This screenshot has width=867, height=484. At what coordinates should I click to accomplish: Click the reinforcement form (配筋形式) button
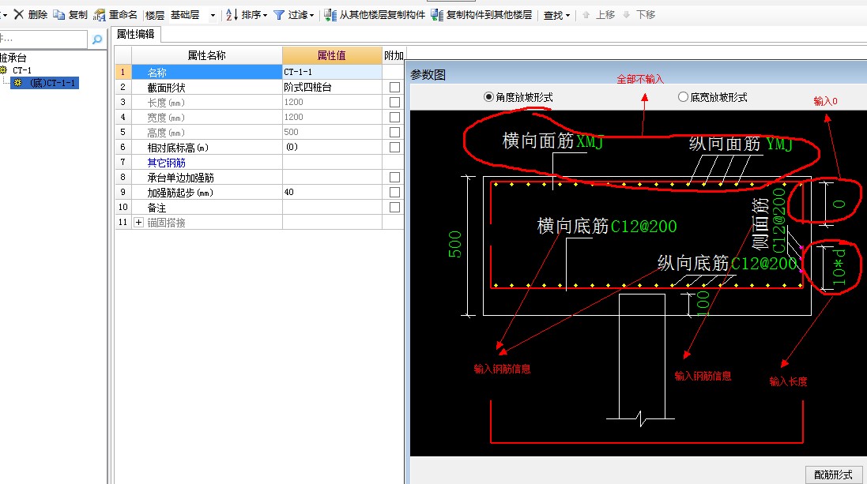click(833, 475)
